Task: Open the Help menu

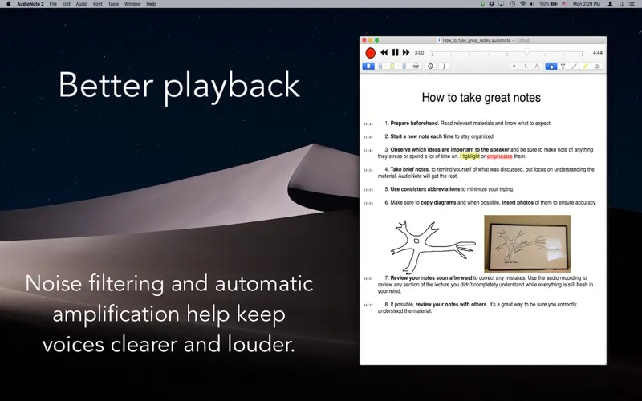Action: (x=151, y=4)
